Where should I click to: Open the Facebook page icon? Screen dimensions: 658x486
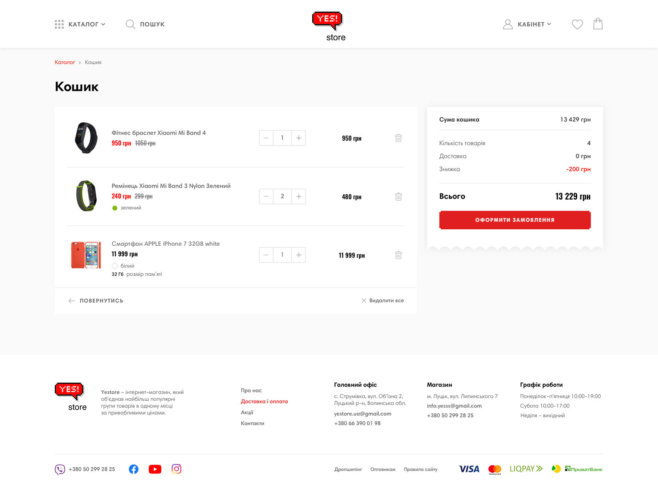pos(134,469)
